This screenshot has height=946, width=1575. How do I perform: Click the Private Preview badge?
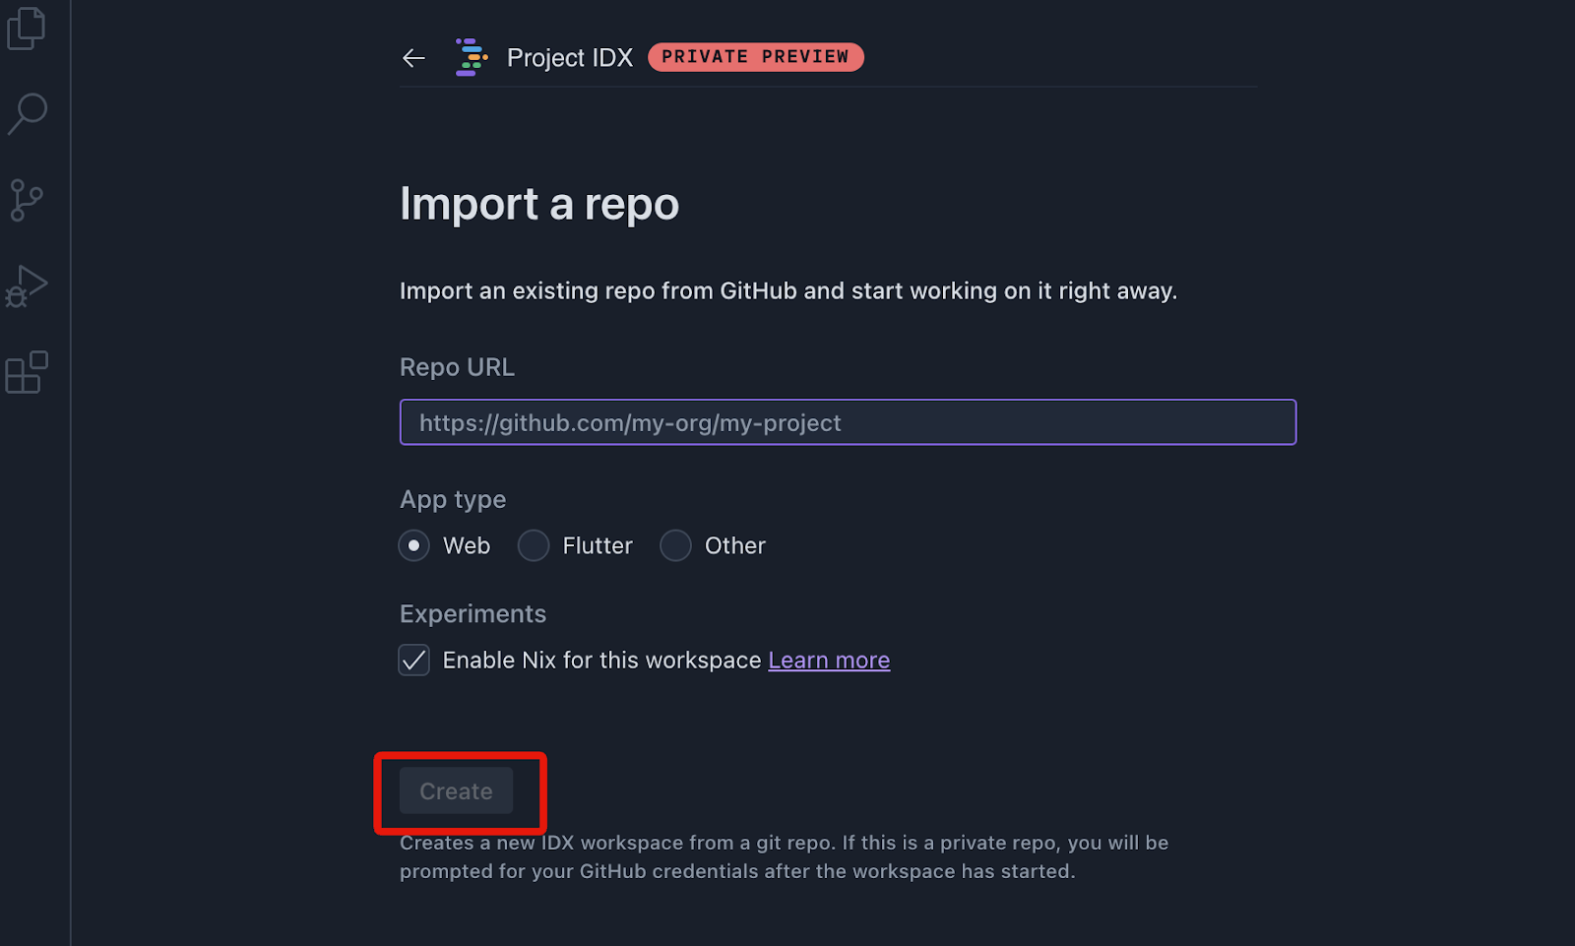point(755,57)
